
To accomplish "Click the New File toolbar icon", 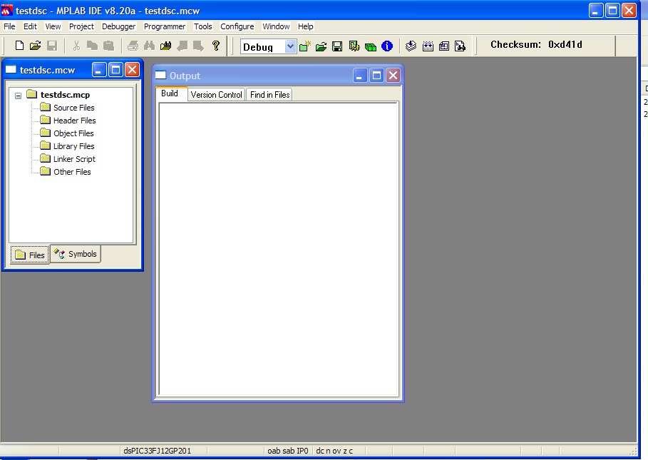I will pyautogui.click(x=19, y=46).
